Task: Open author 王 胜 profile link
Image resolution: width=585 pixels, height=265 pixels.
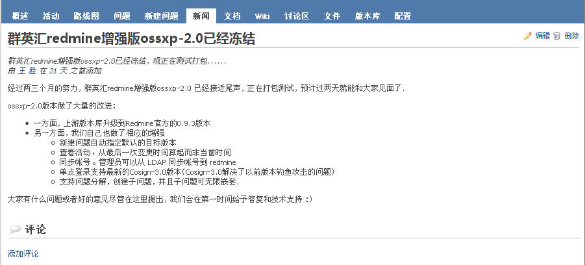Action: tap(27, 71)
